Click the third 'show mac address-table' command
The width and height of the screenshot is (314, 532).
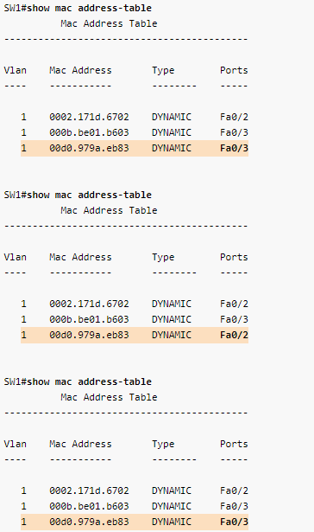(x=90, y=381)
